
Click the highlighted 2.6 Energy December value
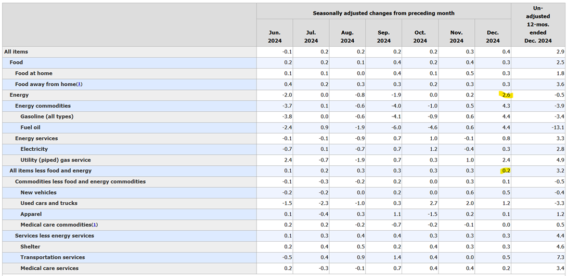[x=505, y=95]
